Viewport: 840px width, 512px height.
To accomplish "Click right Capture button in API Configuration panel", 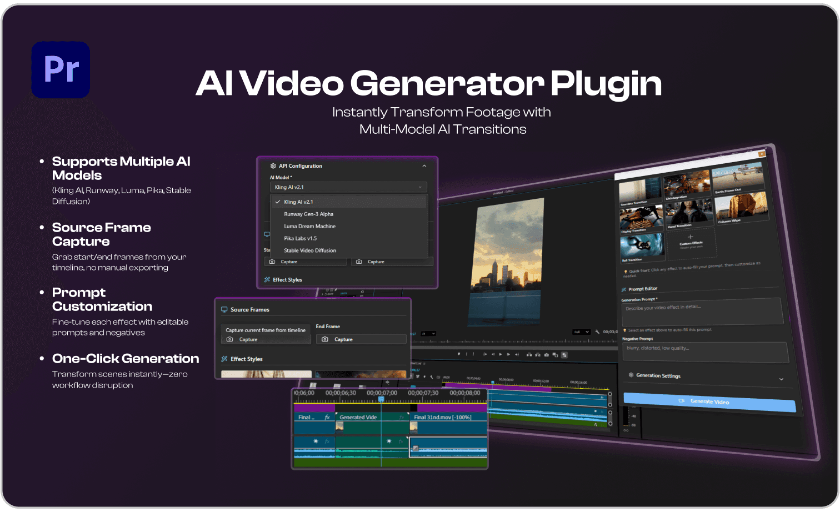I will (392, 262).
